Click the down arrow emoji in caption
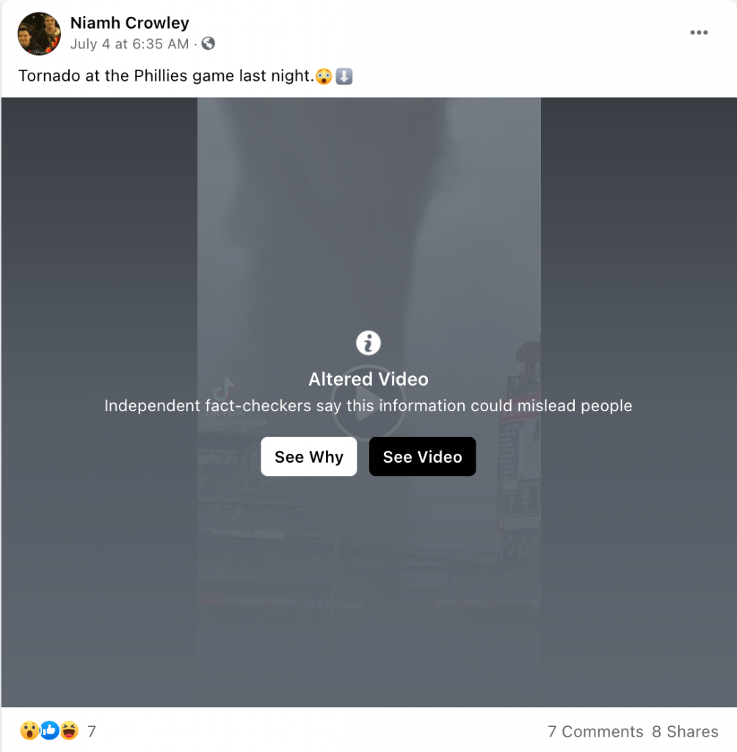Viewport: 737px width, 752px height. (344, 76)
